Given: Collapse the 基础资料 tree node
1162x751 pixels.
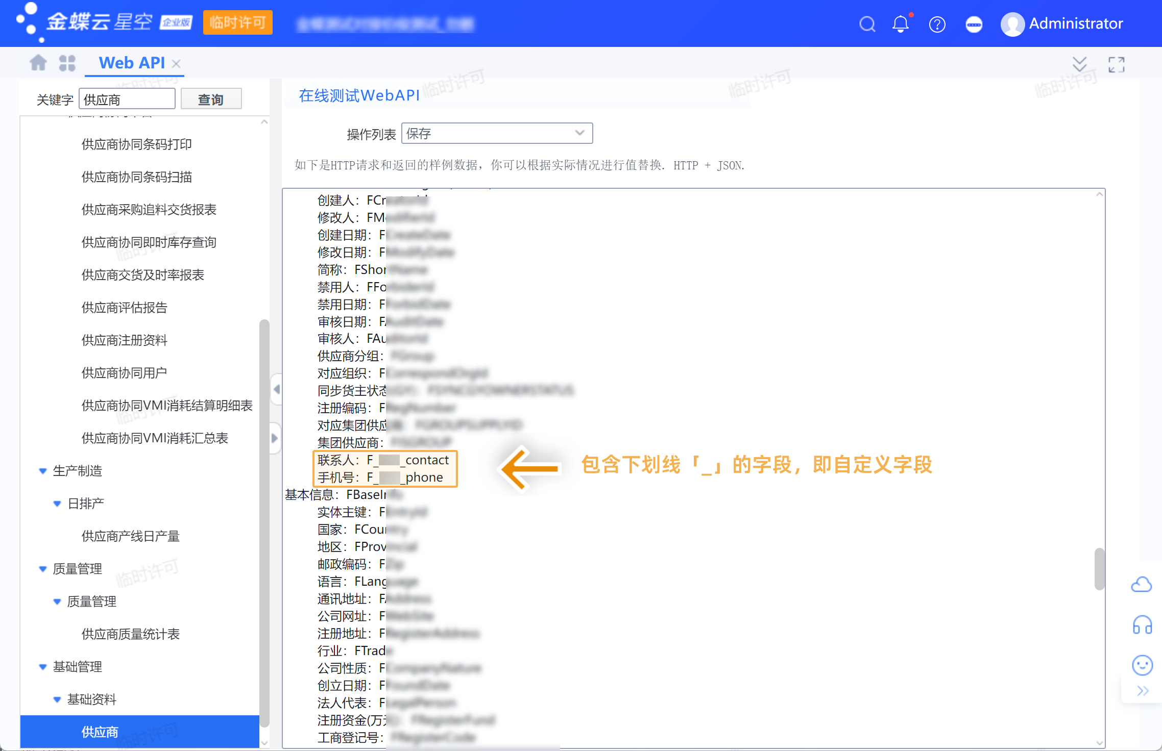Looking at the screenshot, I should pyautogui.click(x=57, y=699).
